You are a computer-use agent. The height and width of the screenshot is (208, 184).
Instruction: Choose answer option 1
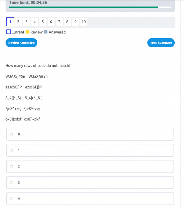[x=12, y=150]
